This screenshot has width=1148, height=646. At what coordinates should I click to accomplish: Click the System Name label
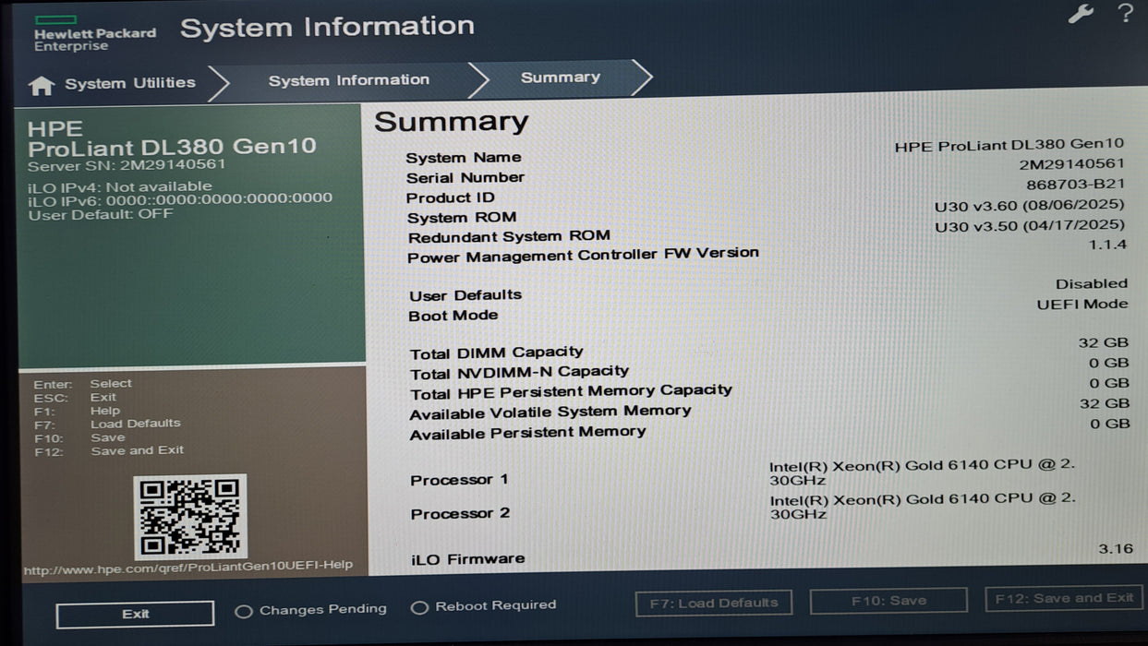click(464, 158)
